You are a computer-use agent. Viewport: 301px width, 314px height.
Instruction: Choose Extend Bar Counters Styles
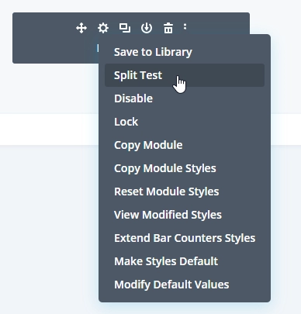tap(185, 238)
